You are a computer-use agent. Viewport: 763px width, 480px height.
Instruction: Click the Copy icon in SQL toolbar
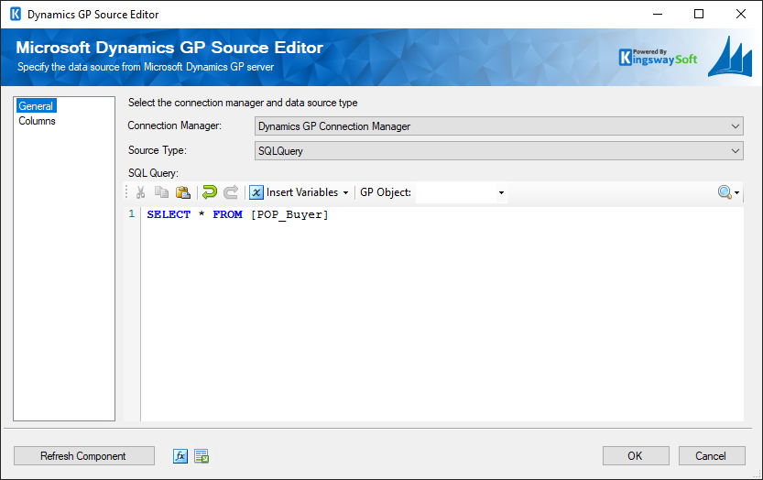tap(161, 192)
